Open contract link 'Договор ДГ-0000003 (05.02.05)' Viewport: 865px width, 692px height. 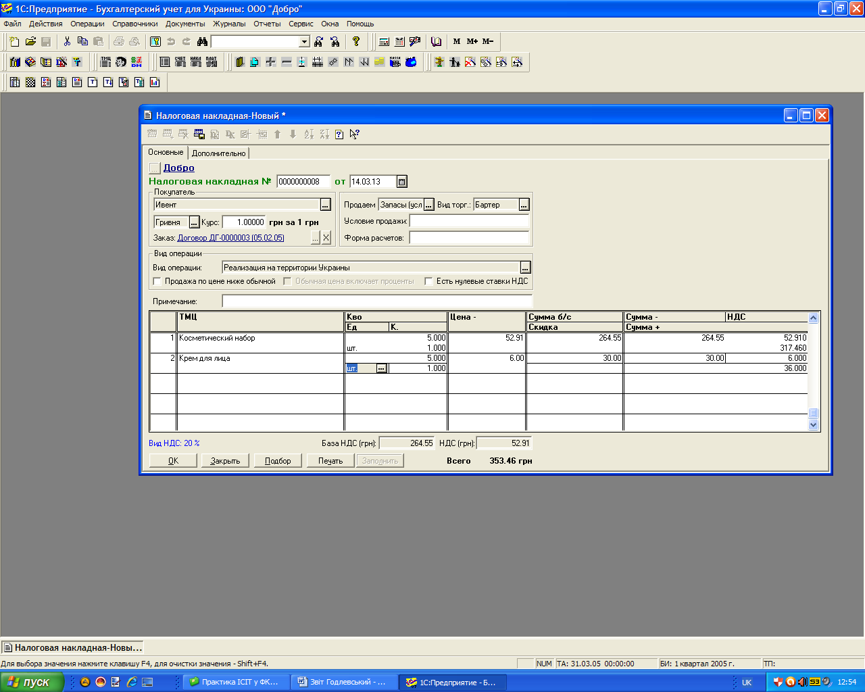231,238
